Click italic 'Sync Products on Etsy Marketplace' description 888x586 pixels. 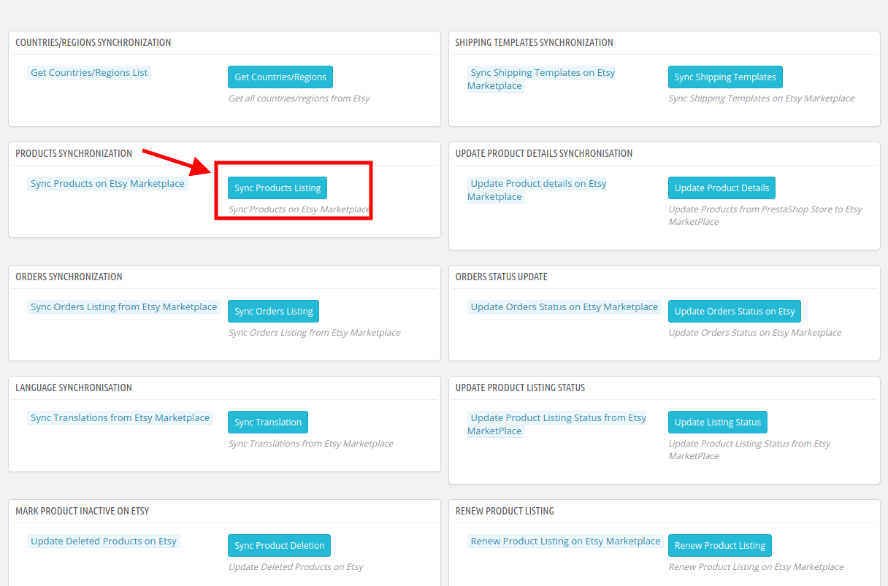299,209
